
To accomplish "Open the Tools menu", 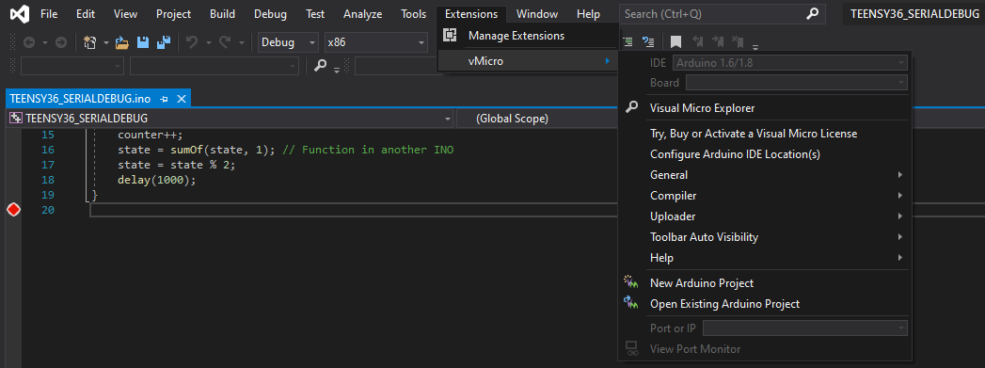I will click(413, 14).
